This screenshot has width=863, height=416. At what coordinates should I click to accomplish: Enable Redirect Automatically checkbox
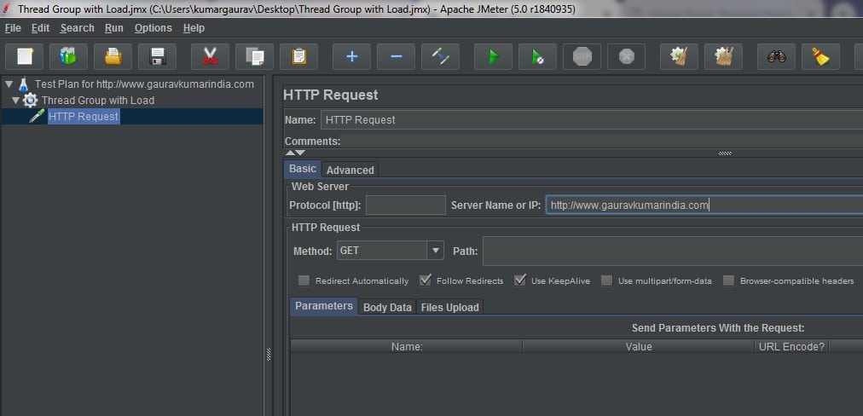coord(304,280)
